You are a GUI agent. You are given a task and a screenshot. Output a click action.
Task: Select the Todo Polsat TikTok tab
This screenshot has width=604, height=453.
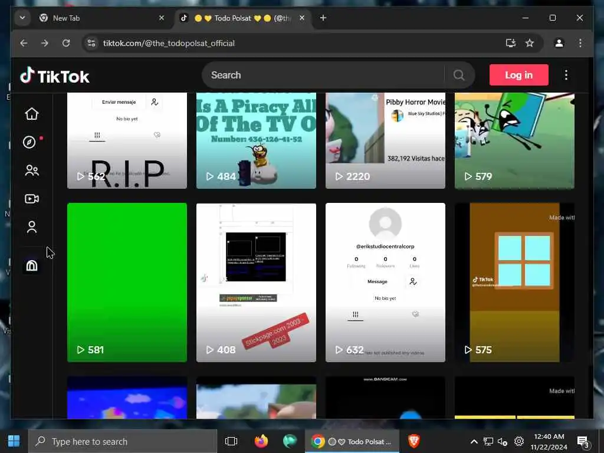click(x=242, y=18)
